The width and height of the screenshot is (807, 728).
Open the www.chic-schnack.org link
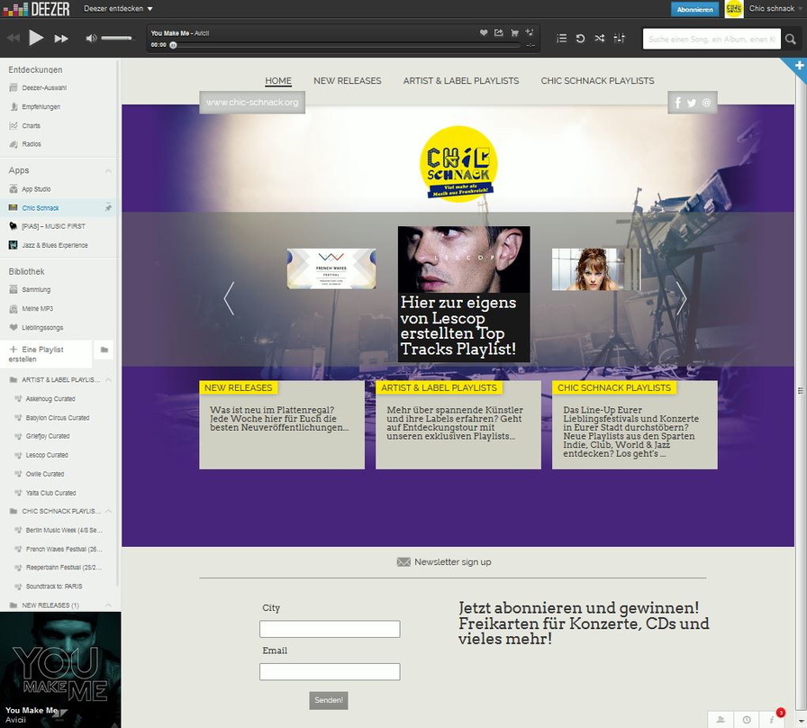click(x=252, y=103)
